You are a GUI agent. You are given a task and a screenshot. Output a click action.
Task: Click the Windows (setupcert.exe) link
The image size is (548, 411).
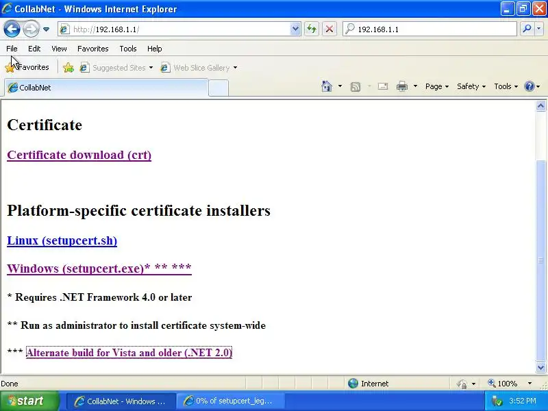[99, 269]
